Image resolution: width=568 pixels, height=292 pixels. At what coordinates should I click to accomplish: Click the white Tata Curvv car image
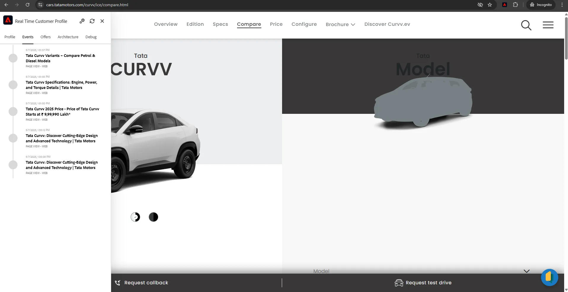156,150
